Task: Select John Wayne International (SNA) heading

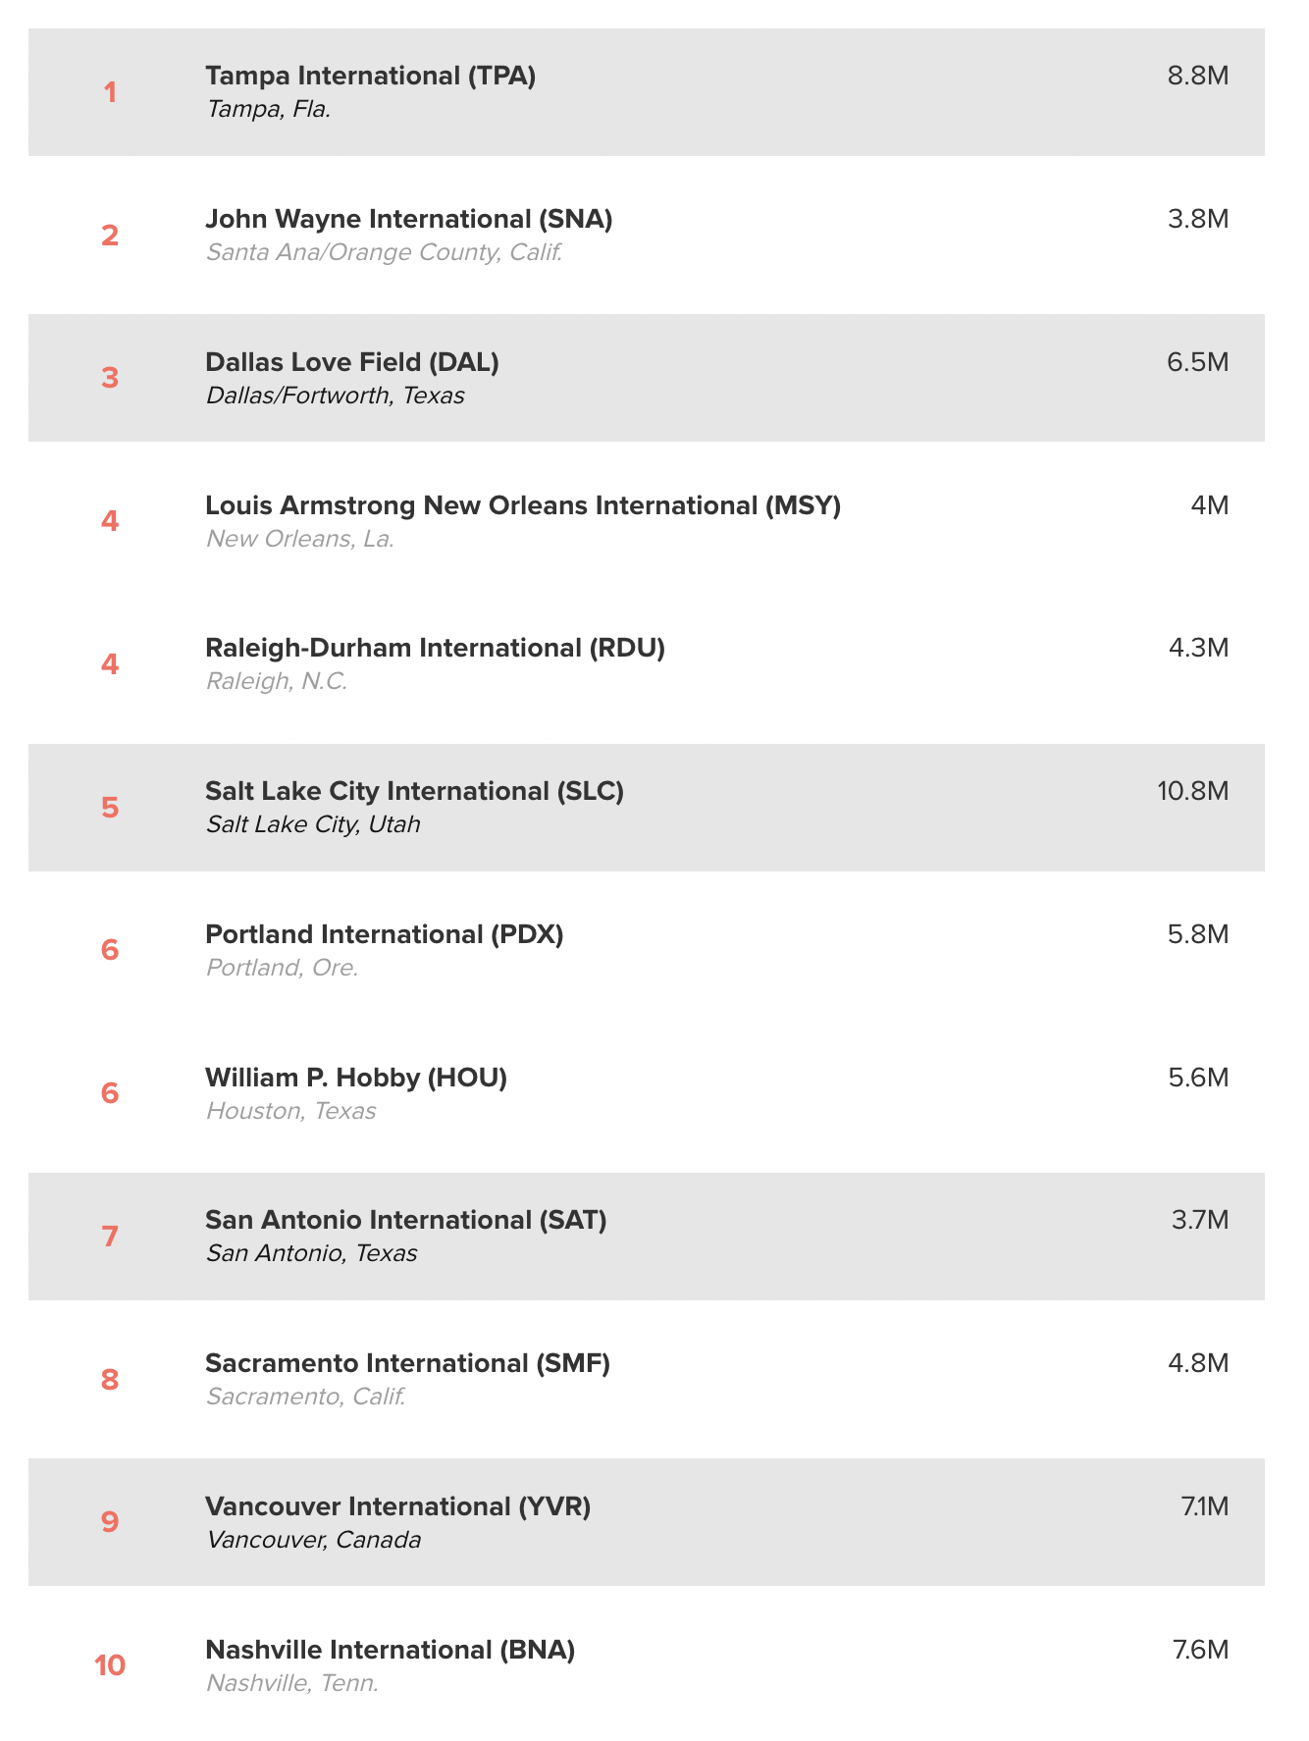Action: (x=408, y=219)
